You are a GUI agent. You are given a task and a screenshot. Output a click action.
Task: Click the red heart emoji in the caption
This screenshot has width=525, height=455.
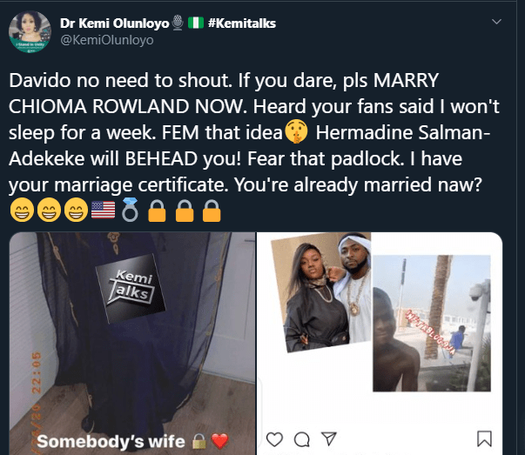[x=219, y=441]
